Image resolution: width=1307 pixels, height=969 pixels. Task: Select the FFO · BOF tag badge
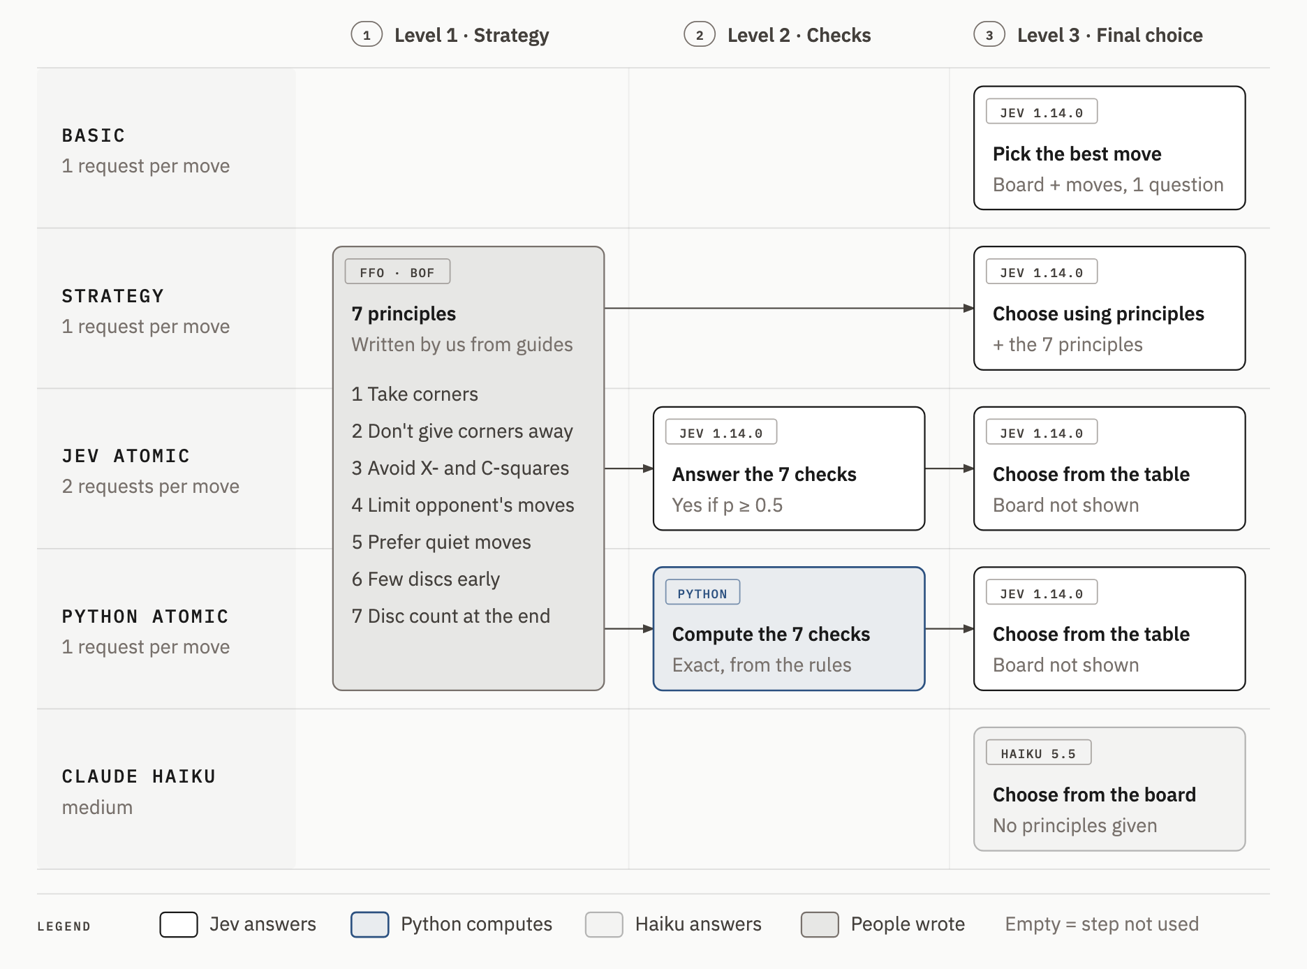397,272
